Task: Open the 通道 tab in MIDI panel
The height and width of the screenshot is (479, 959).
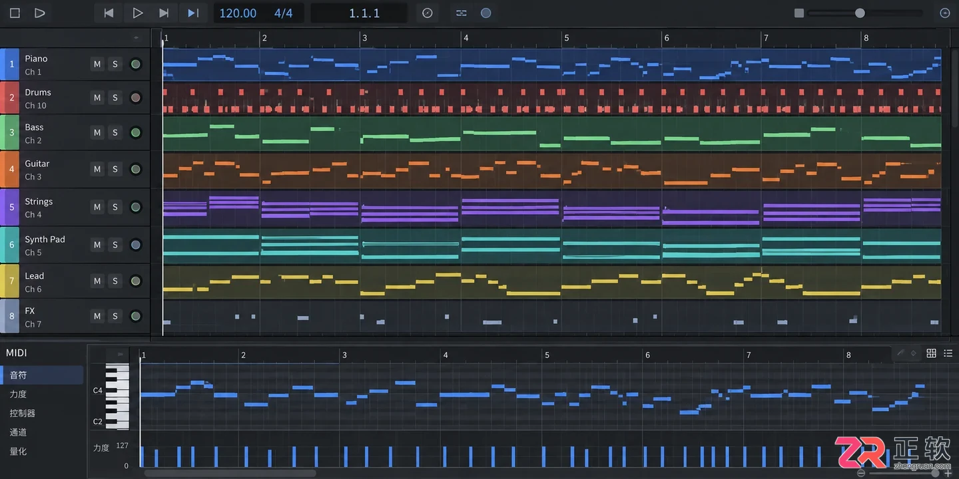Action: pyautogui.click(x=18, y=432)
